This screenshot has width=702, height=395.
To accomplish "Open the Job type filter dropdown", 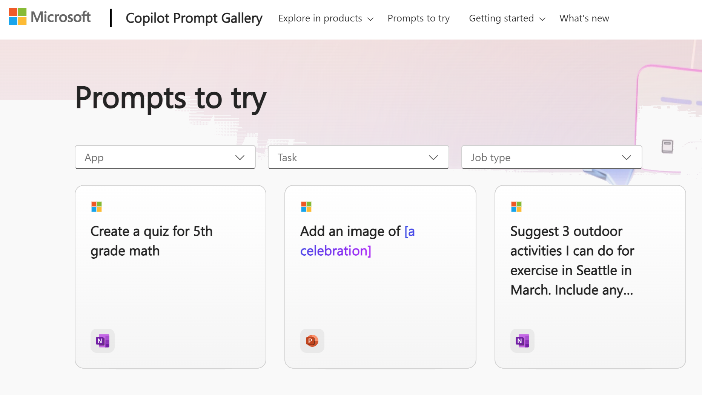I will tap(551, 157).
